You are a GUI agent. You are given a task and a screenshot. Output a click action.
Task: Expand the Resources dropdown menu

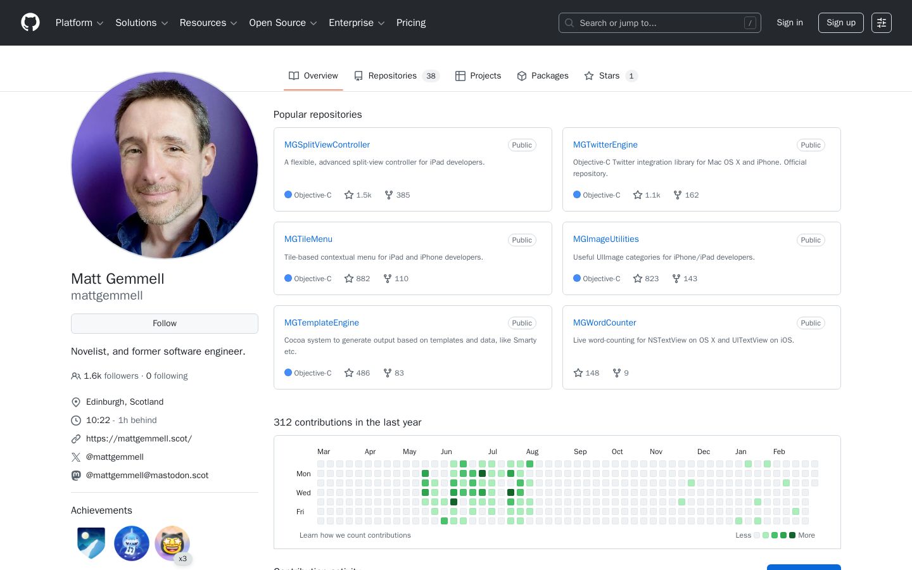tap(208, 23)
